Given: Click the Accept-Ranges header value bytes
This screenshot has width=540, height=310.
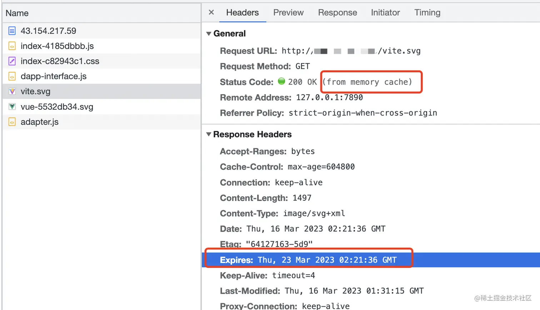Looking at the screenshot, I should click(x=303, y=151).
